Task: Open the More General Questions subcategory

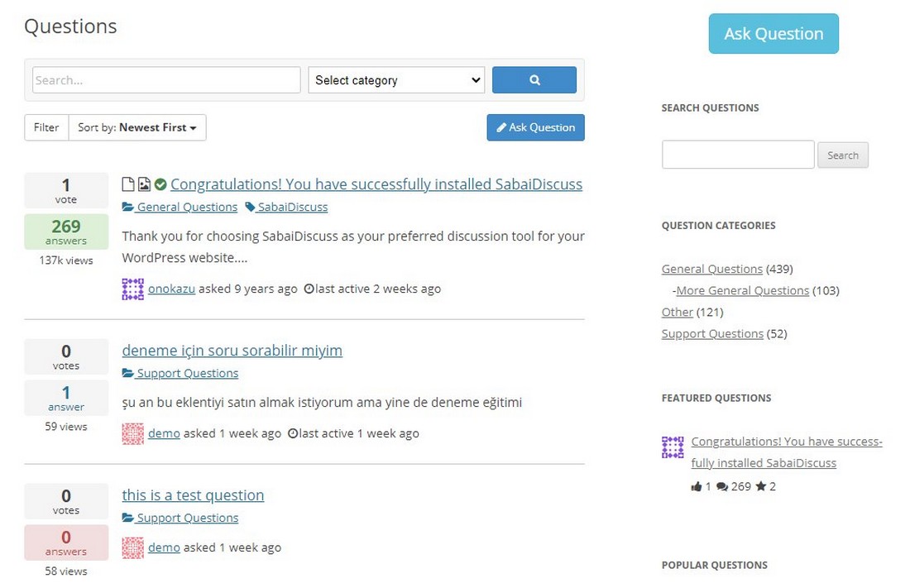Action: [x=742, y=290]
